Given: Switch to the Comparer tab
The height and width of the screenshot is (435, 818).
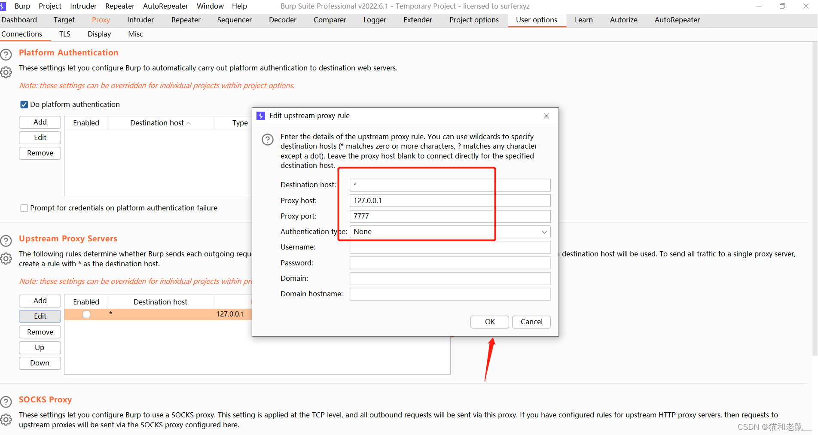Looking at the screenshot, I should tap(330, 20).
